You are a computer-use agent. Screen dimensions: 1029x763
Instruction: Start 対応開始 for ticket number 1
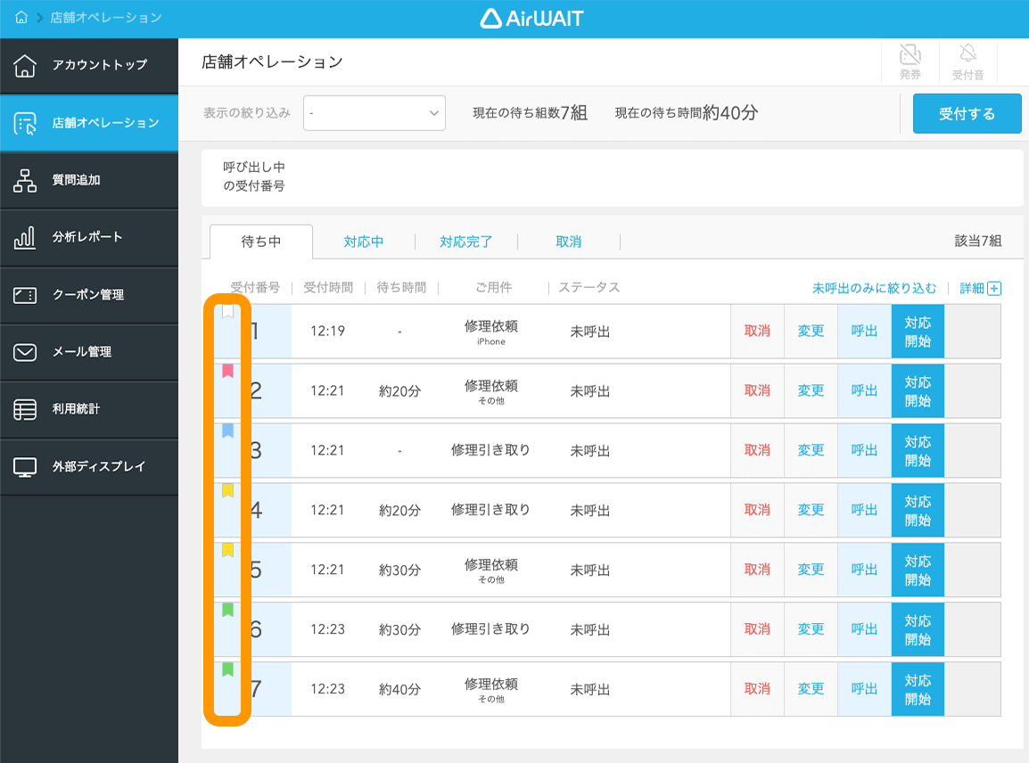[x=918, y=331]
